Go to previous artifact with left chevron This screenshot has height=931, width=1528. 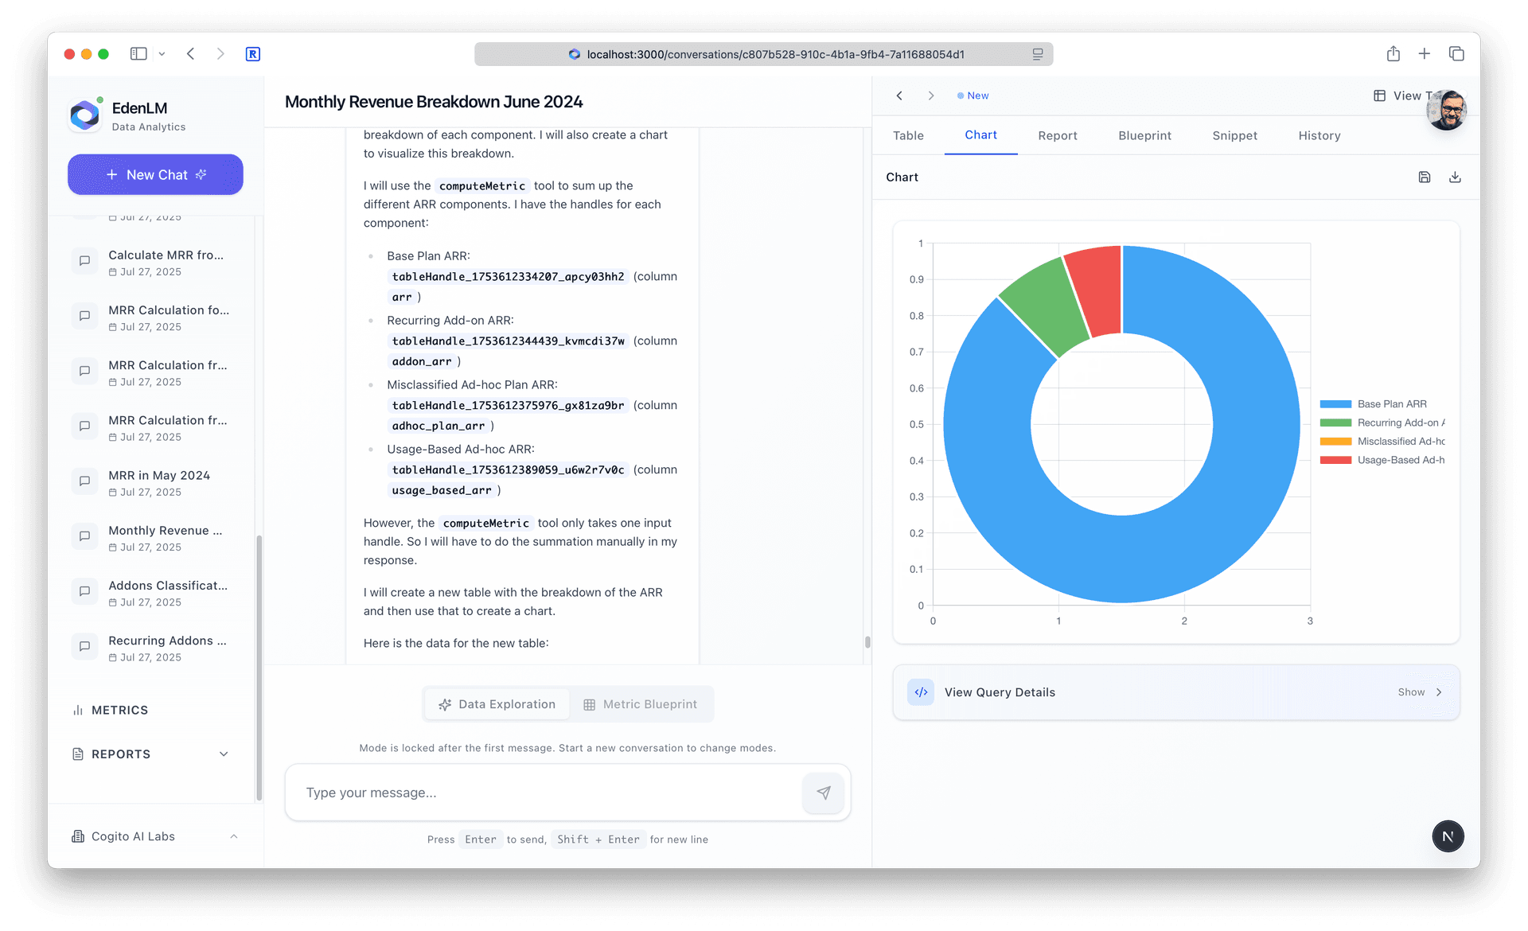click(x=899, y=95)
